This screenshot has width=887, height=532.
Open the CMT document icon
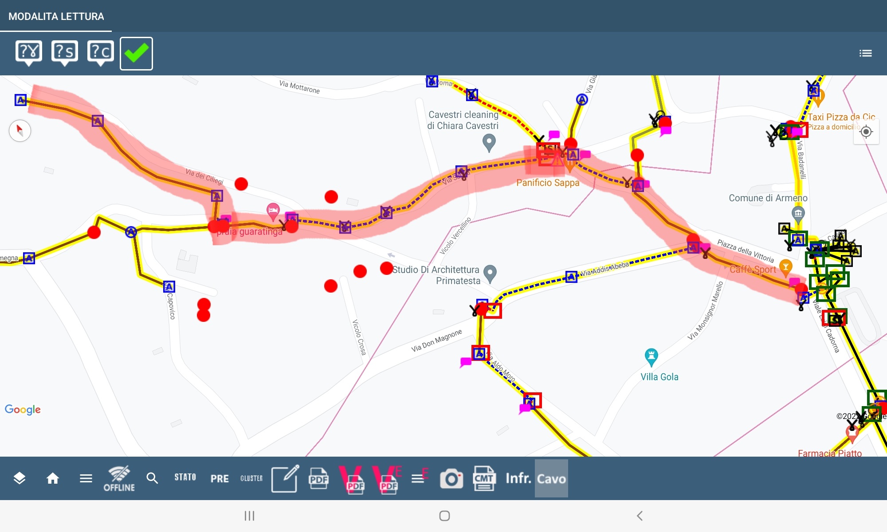coord(484,478)
